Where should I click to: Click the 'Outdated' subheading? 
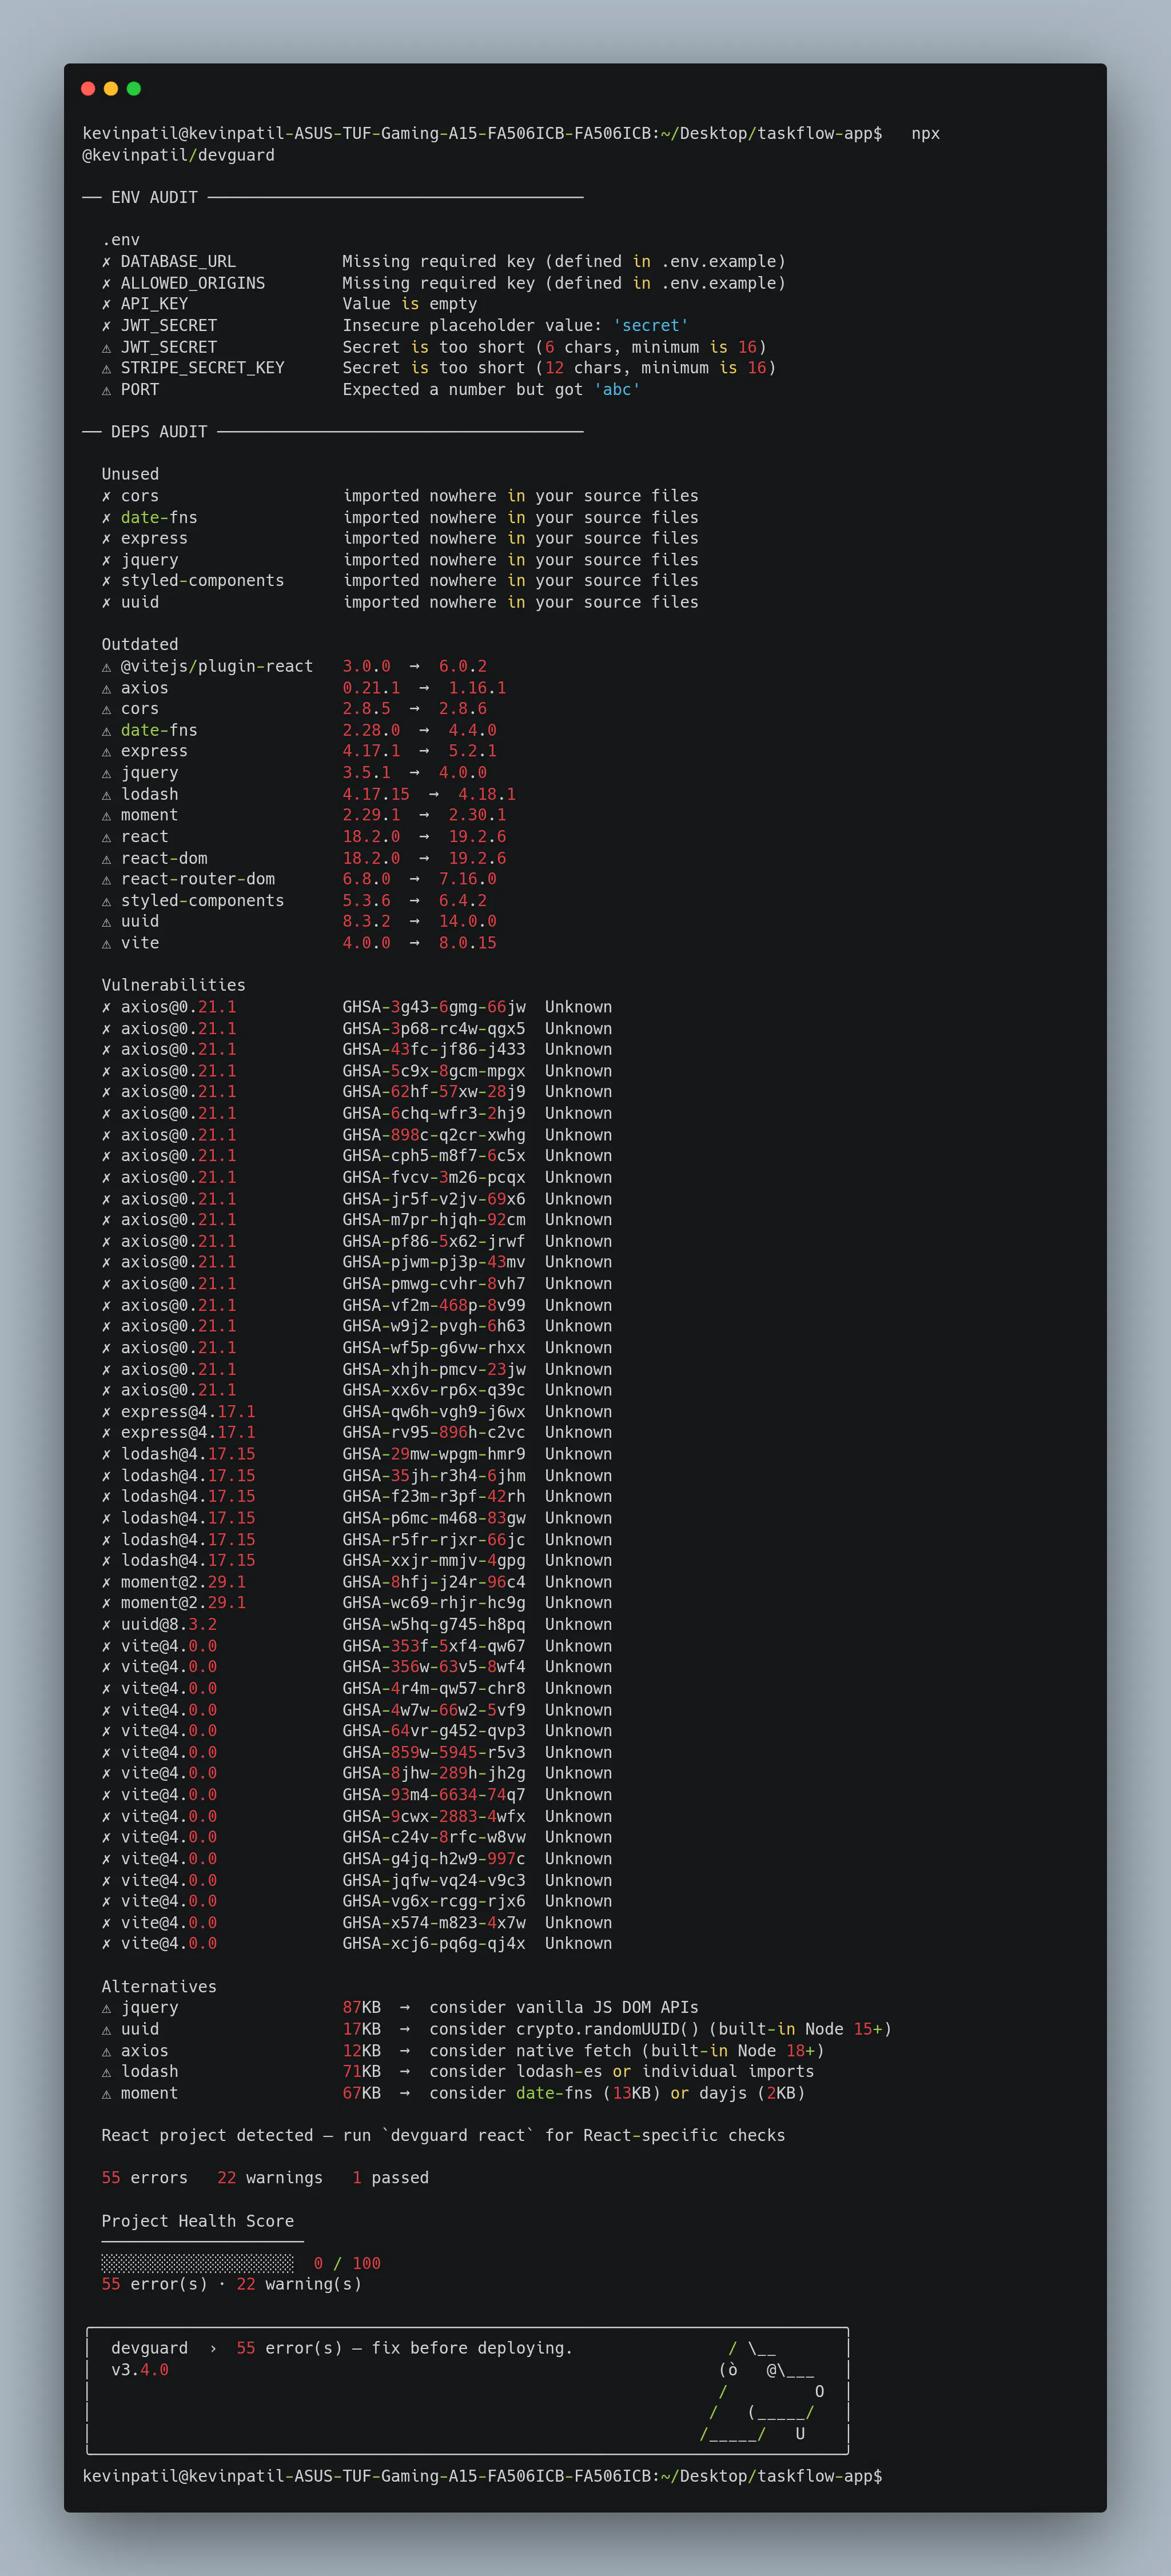click(x=140, y=645)
